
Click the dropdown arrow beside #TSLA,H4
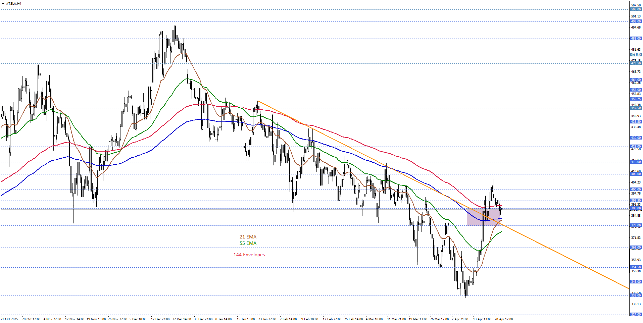[x=3, y=4]
